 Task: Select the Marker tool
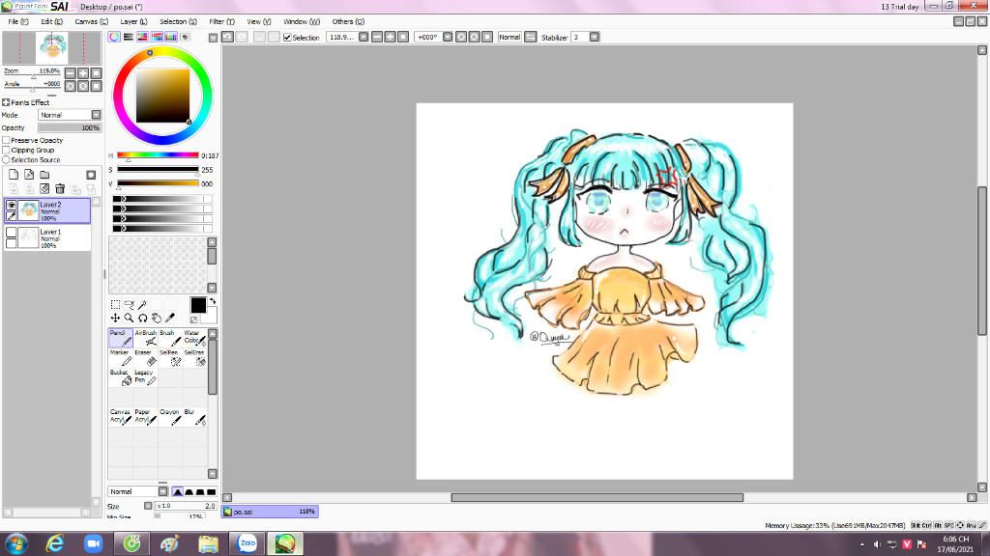coord(120,358)
